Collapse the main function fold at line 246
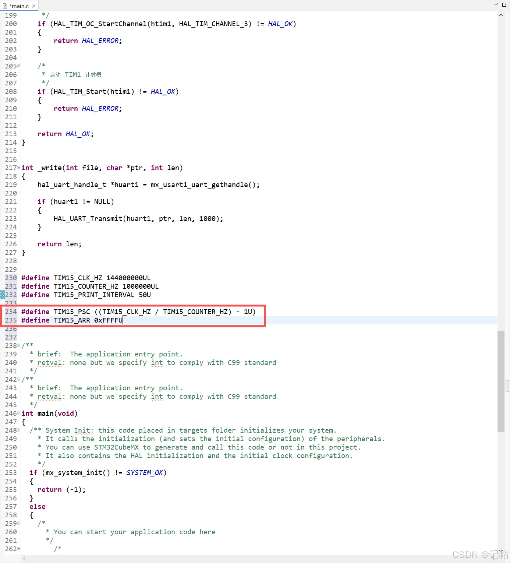 pyautogui.click(x=19, y=413)
